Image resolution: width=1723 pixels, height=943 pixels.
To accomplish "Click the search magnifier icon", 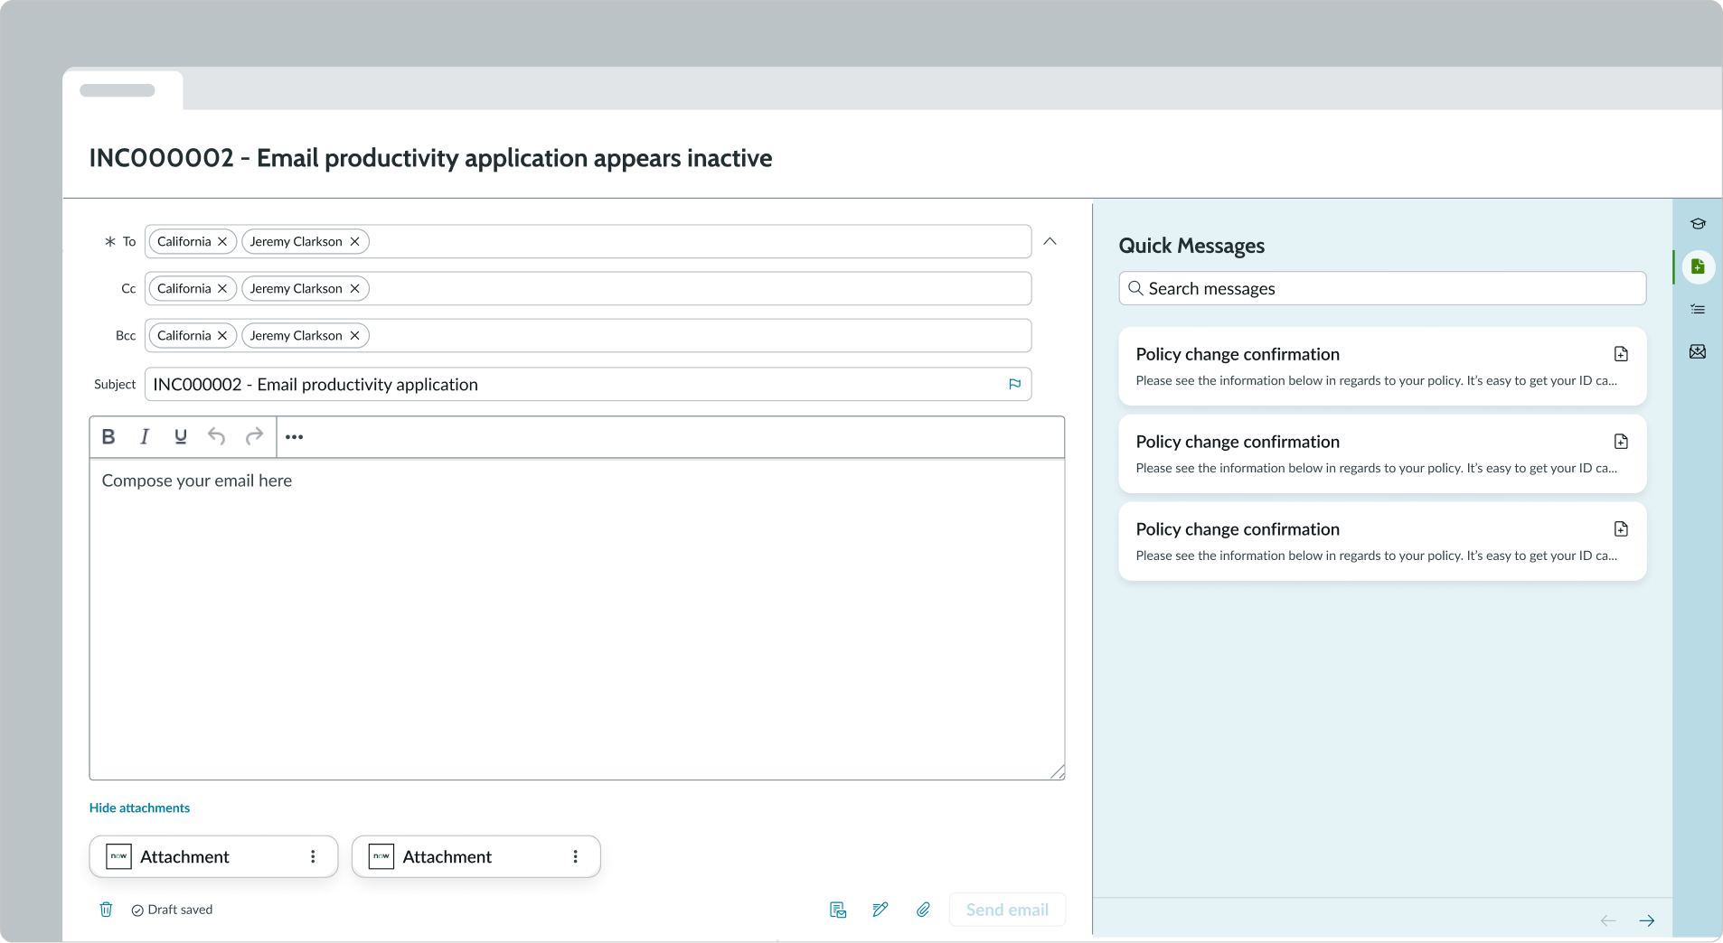I will pyautogui.click(x=1135, y=289).
